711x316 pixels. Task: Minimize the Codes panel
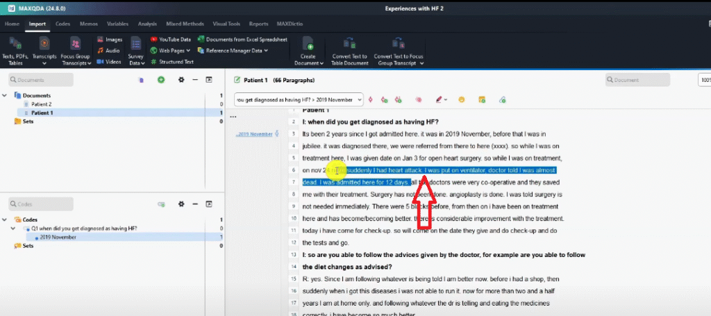195,204
